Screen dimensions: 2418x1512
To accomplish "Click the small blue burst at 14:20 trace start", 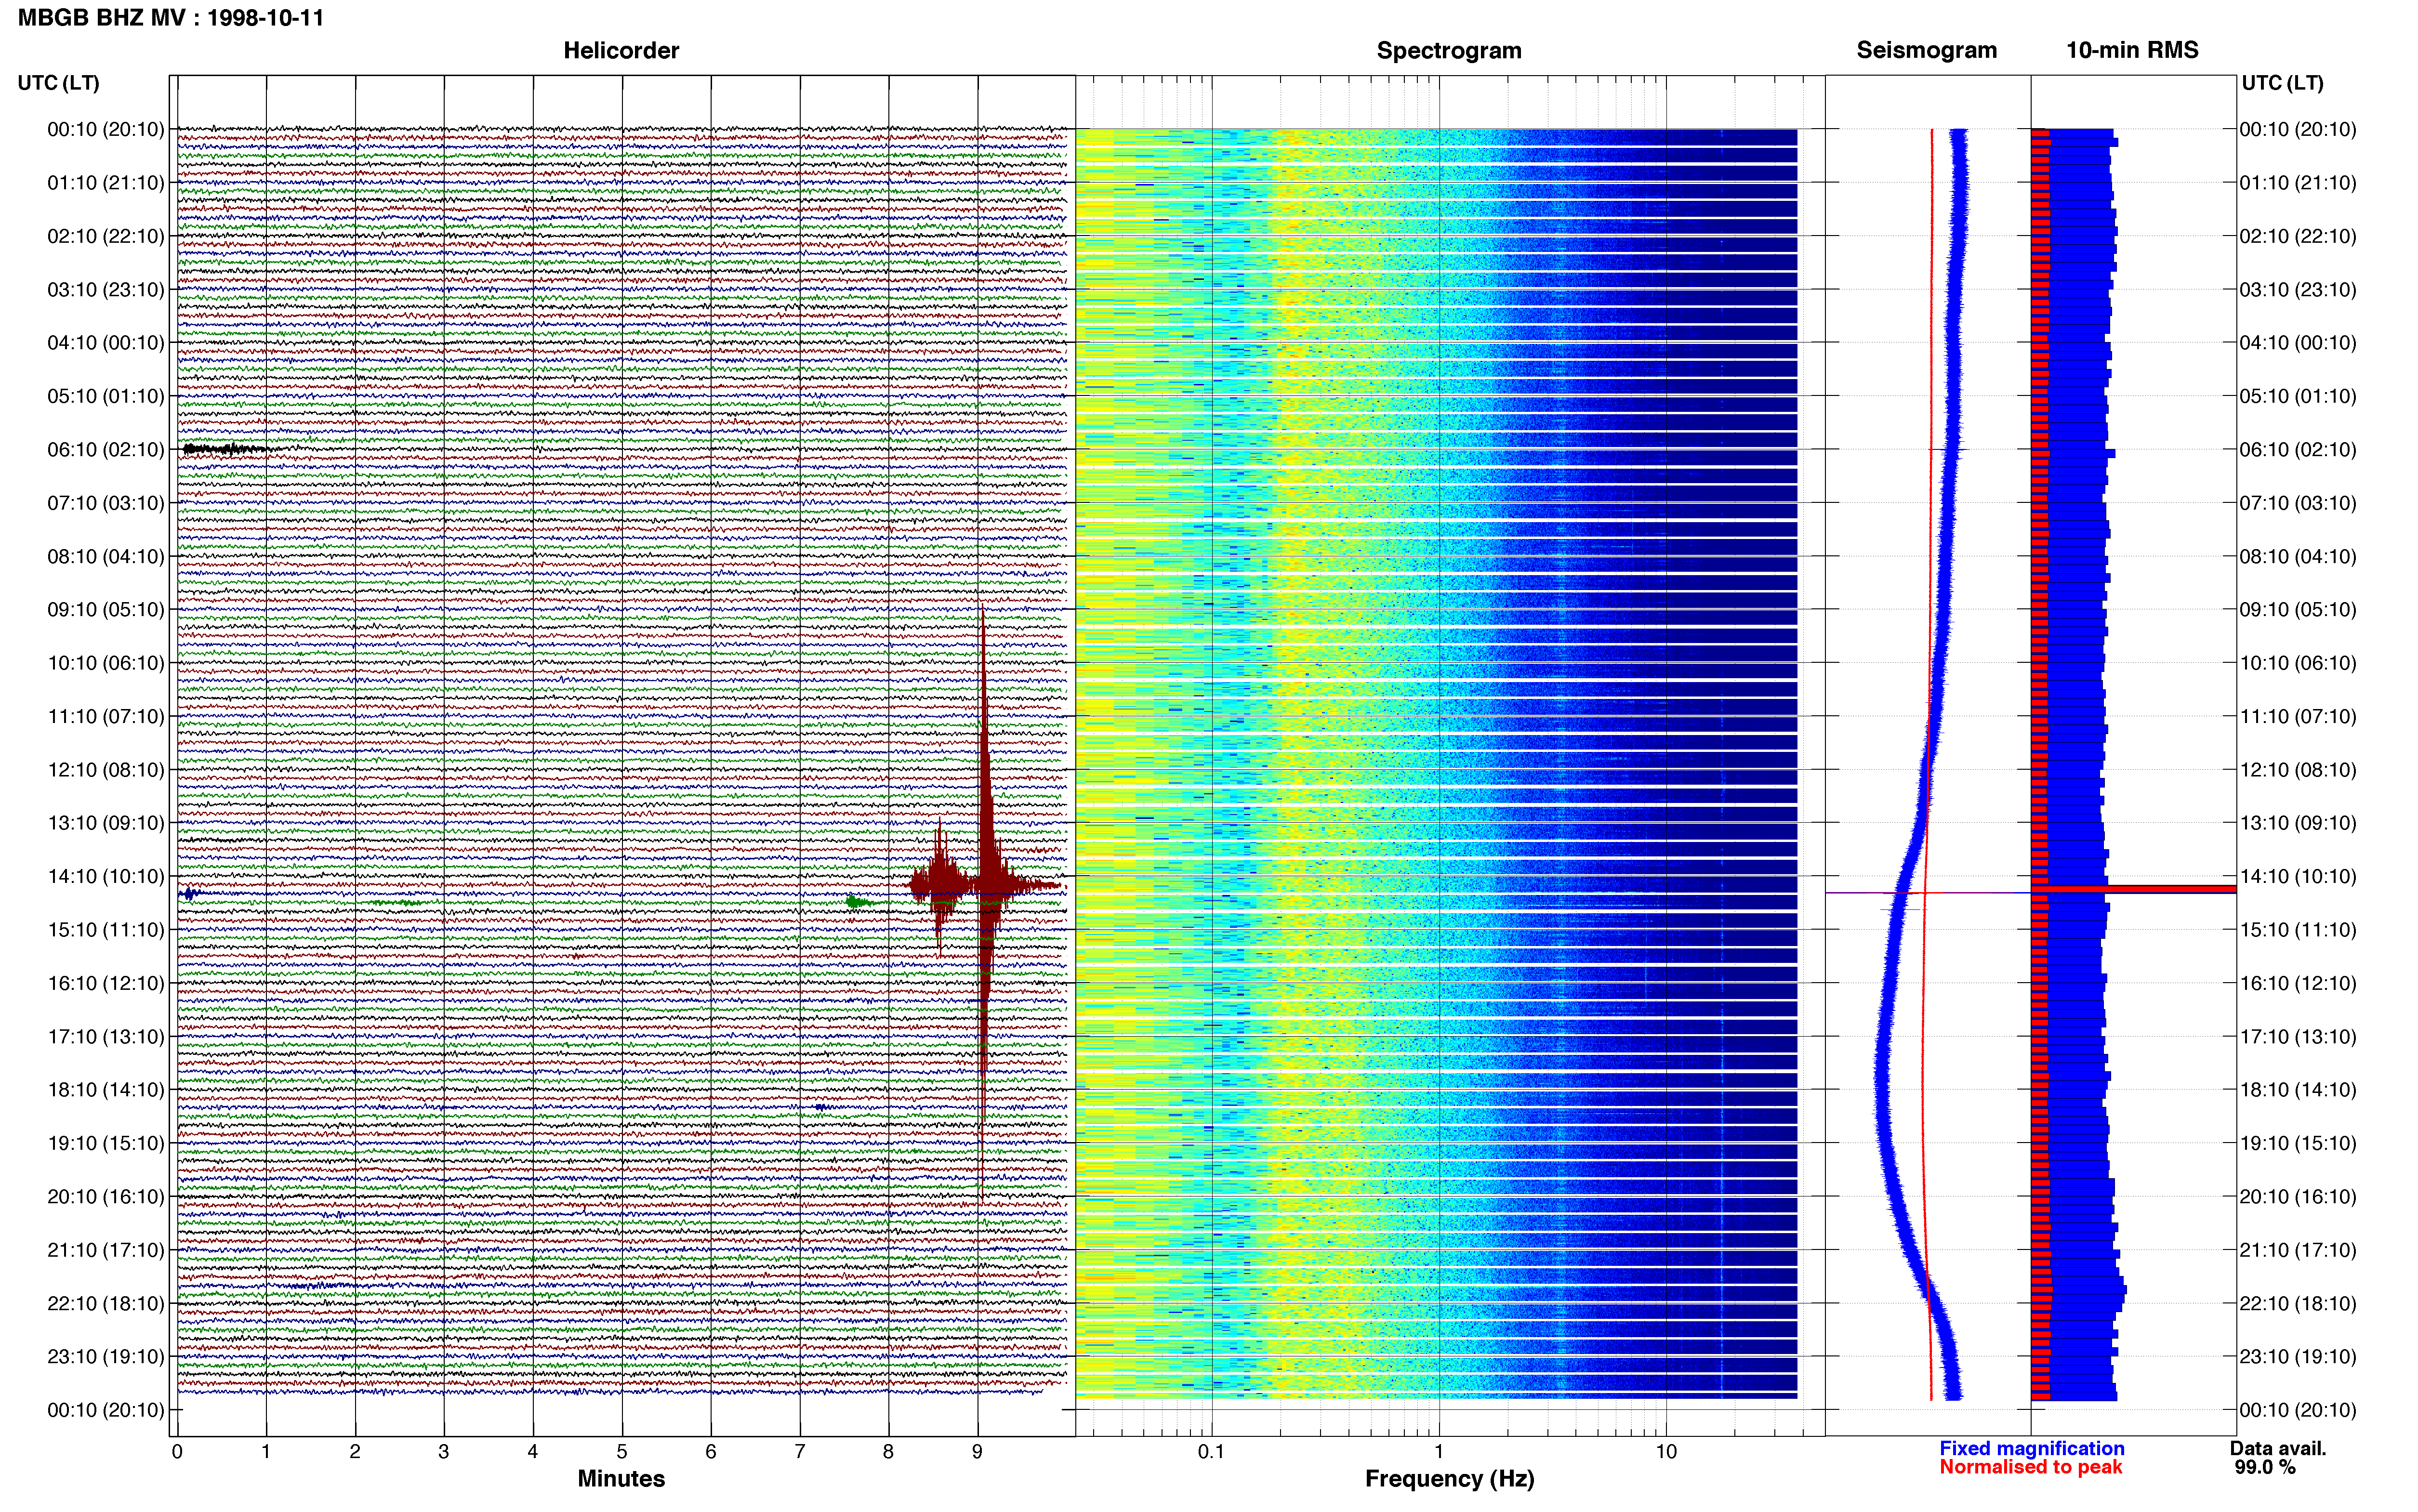I will 190,894.
